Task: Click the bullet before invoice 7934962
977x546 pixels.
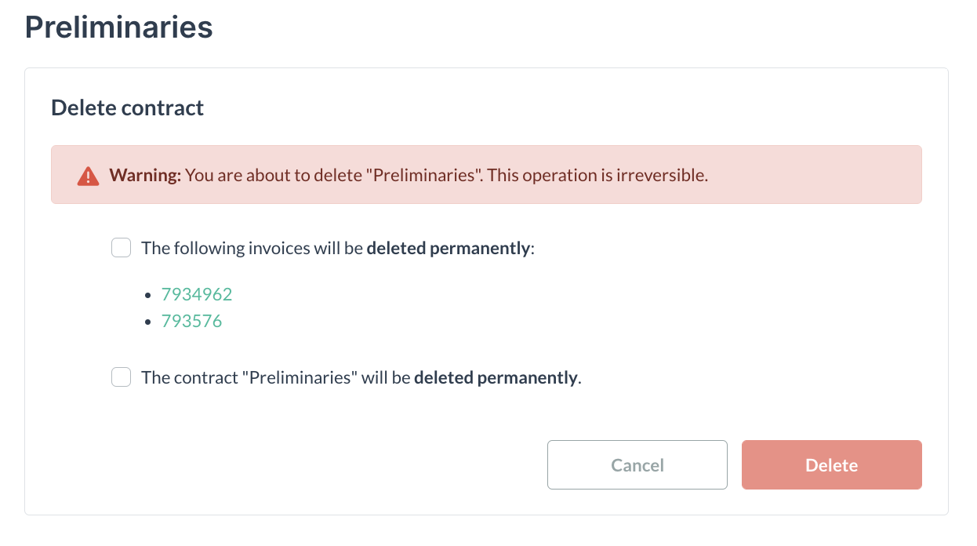Action: [x=148, y=295]
